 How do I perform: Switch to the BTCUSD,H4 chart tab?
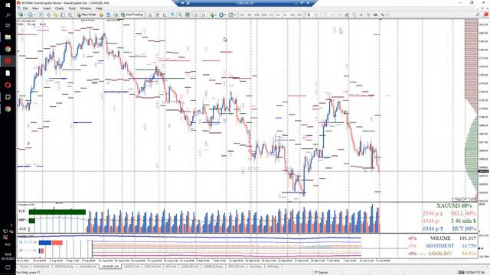pyautogui.click(x=236, y=267)
